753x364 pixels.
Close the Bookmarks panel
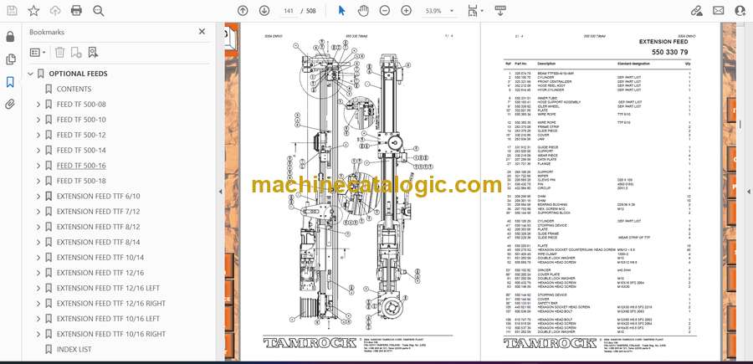[x=202, y=32]
